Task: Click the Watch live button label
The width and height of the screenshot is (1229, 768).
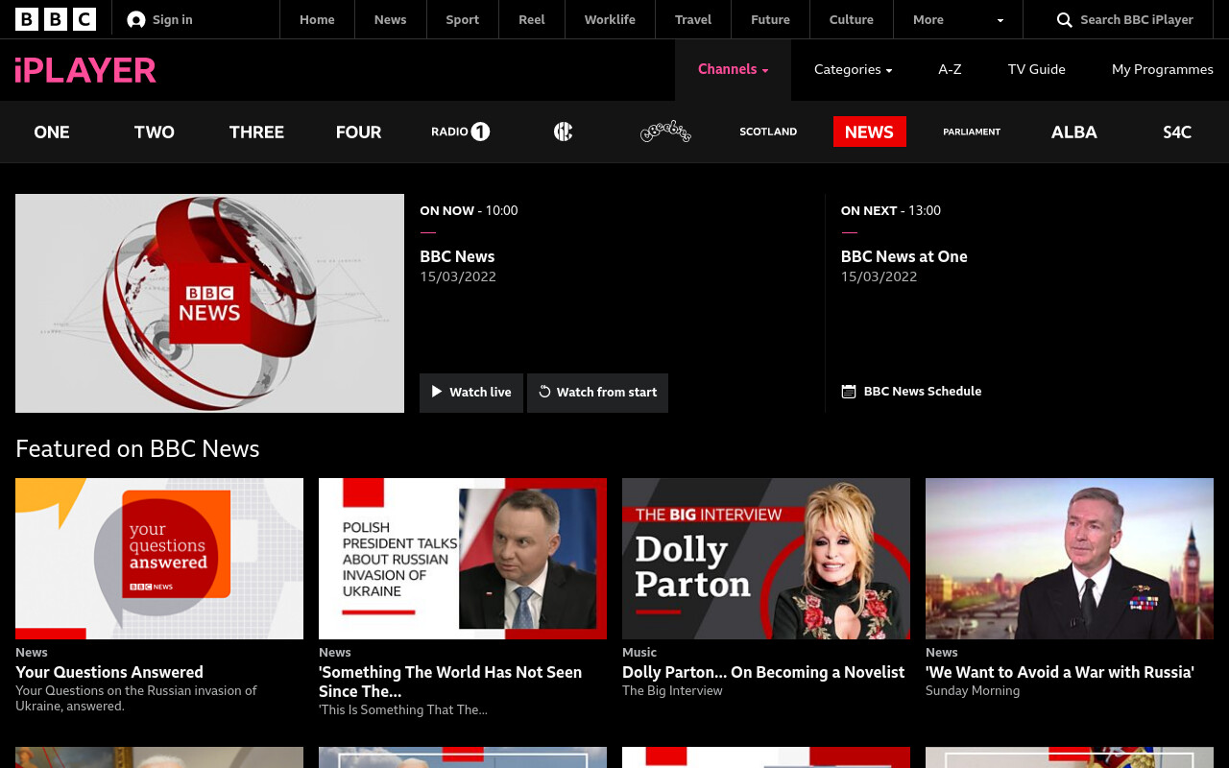Action: click(x=480, y=392)
